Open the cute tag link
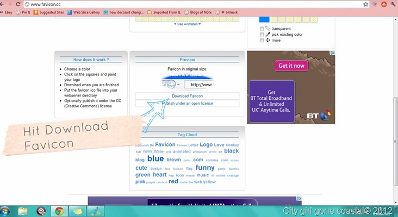This screenshot has width=398, height=217. (x=141, y=168)
